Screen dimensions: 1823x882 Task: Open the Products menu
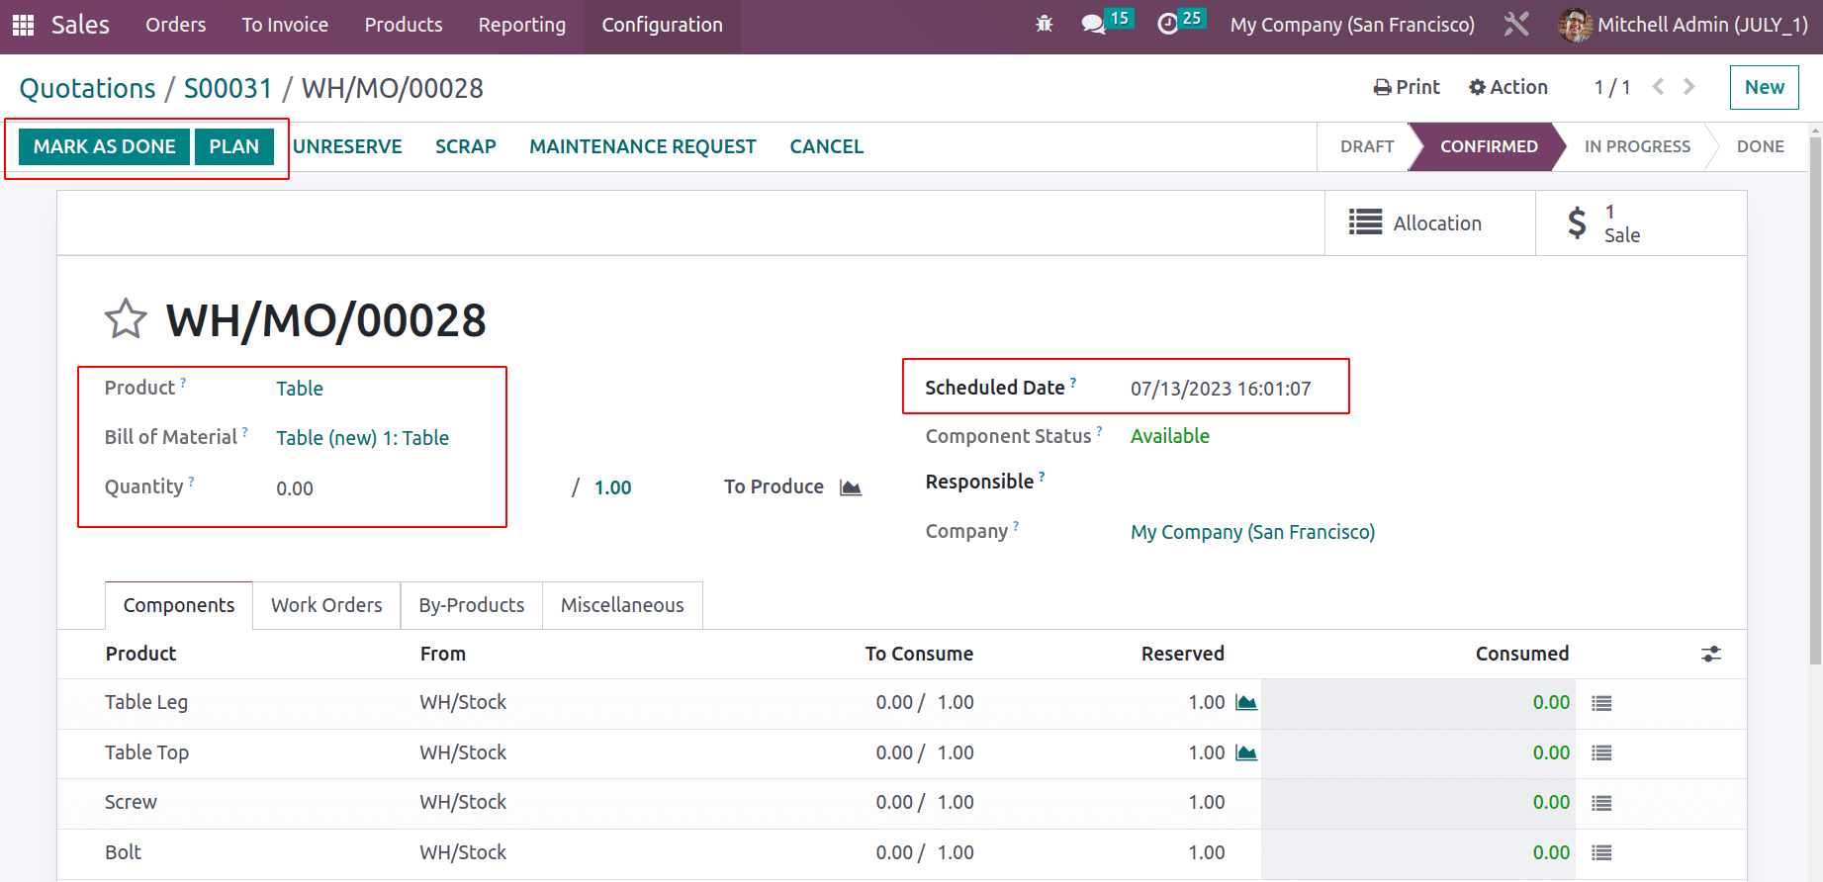[x=404, y=25]
